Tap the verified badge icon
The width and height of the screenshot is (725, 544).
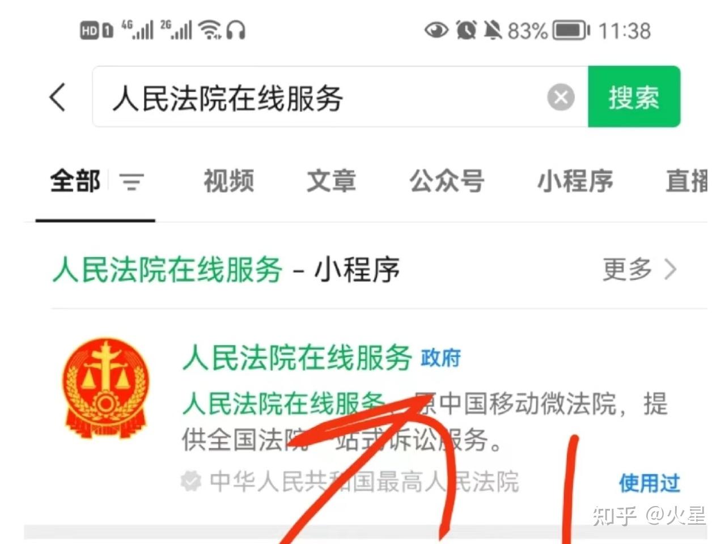click(190, 482)
